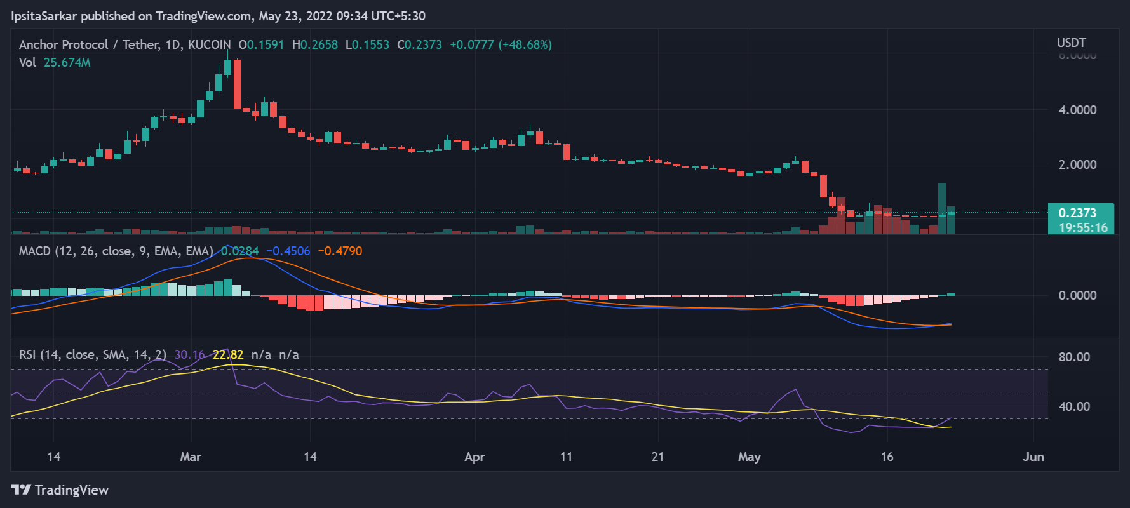Click the 4.0000 price axis label
The image size is (1130, 508).
point(1077,110)
